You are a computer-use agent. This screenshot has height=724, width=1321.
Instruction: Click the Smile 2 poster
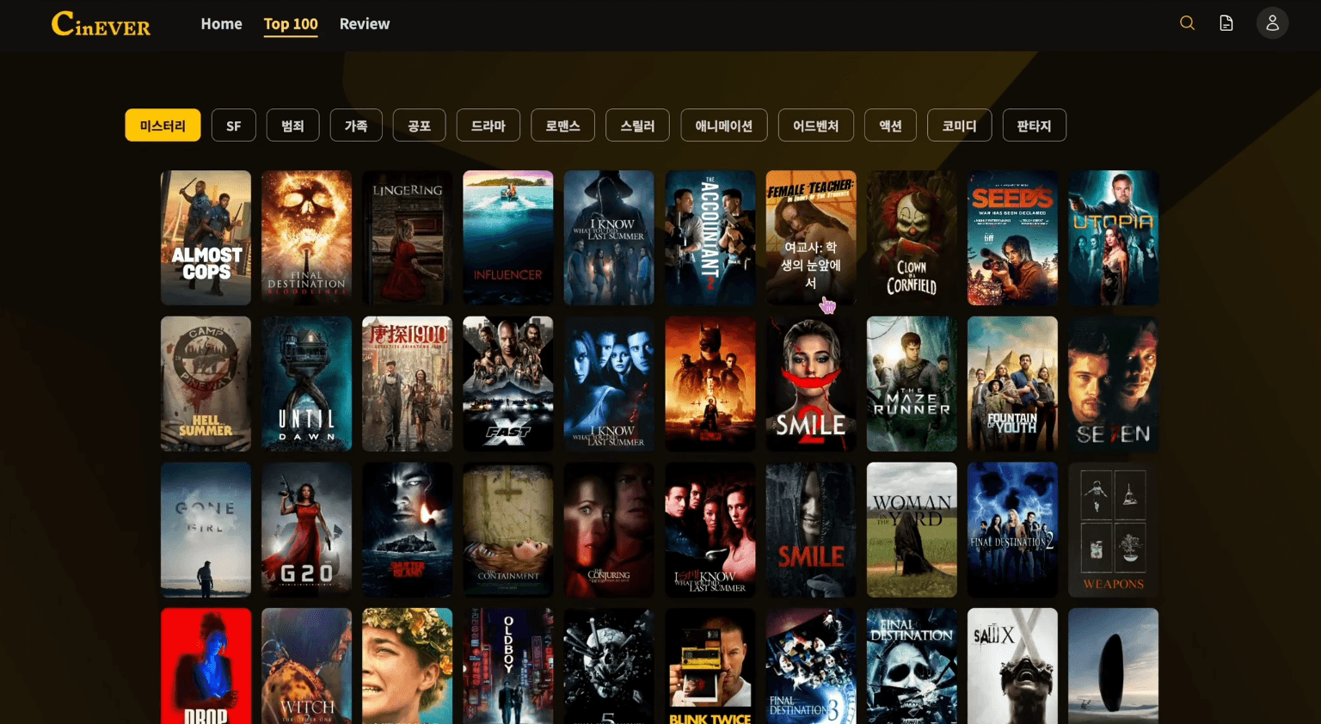click(810, 383)
